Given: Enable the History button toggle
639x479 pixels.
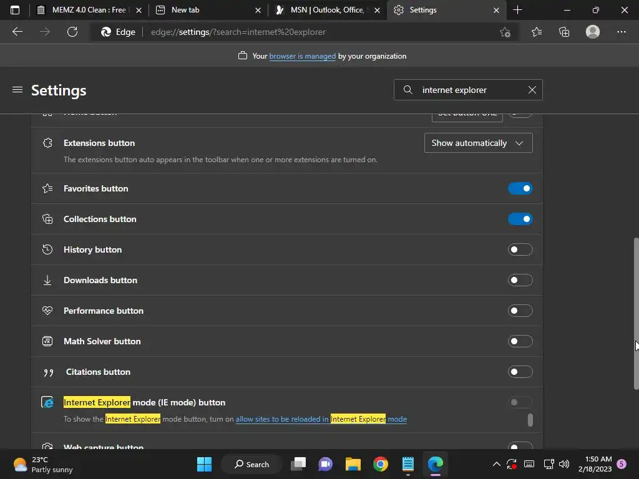Looking at the screenshot, I should coord(520,249).
